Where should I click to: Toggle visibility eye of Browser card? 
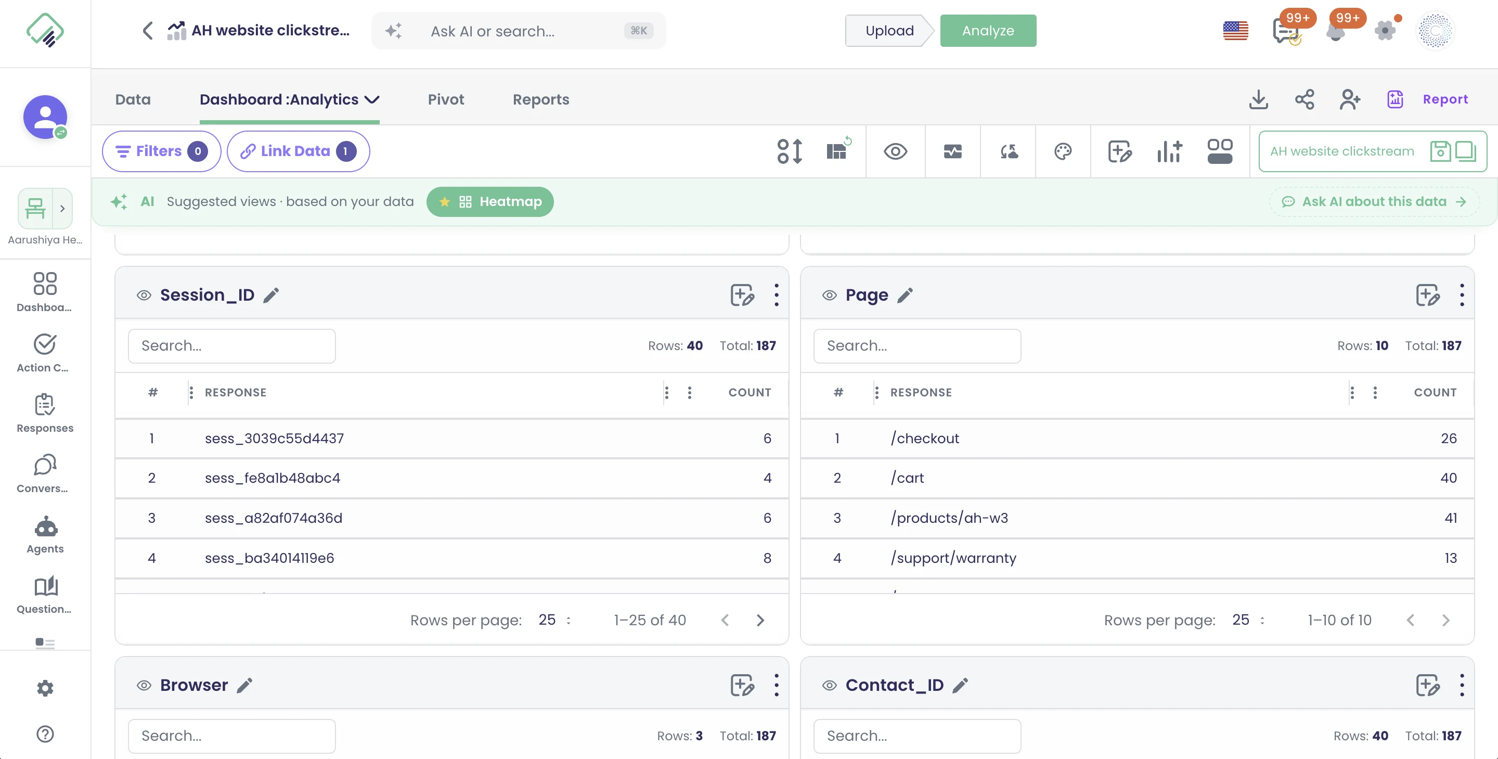click(x=144, y=686)
